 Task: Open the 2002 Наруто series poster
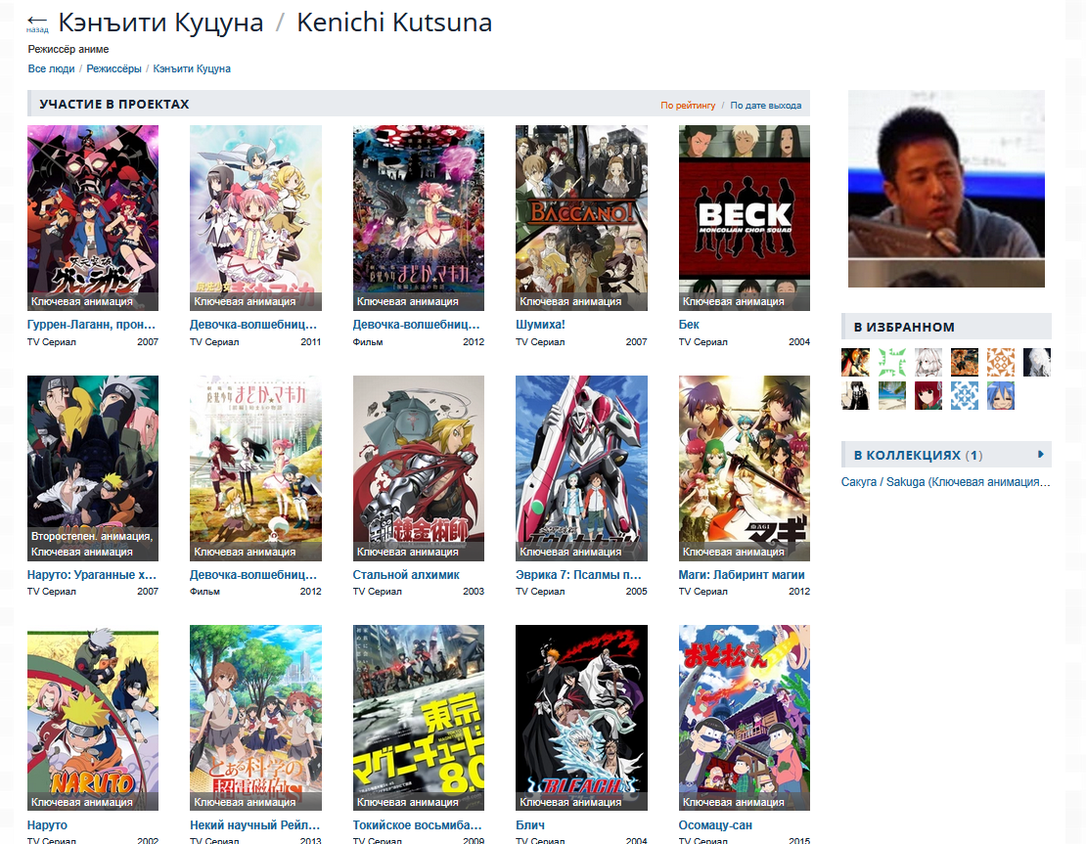[x=93, y=718]
